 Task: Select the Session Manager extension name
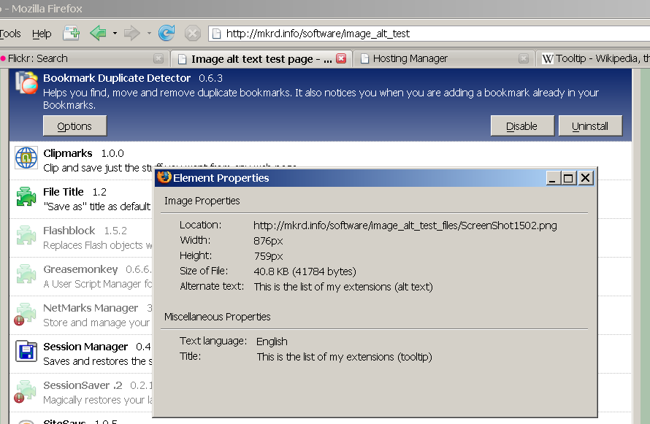(x=85, y=347)
